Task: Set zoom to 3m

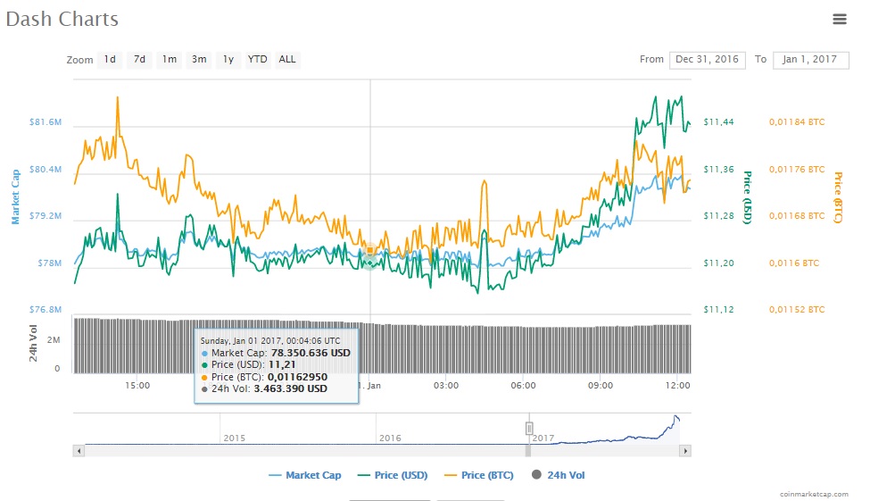Action: point(199,60)
